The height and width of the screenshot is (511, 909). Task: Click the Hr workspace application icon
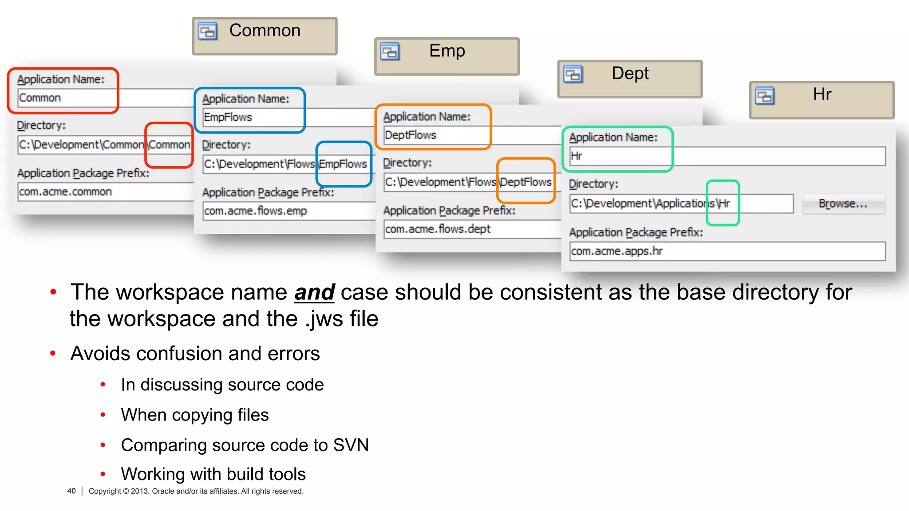[x=765, y=96]
